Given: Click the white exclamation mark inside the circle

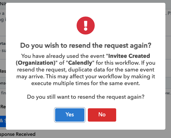Looking at the screenshot, I should pos(86,26).
